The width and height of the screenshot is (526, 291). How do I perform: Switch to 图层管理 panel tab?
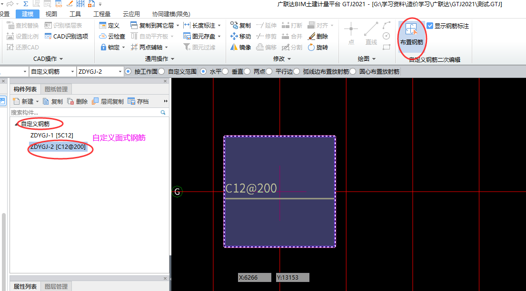click(x=56, y=287)
